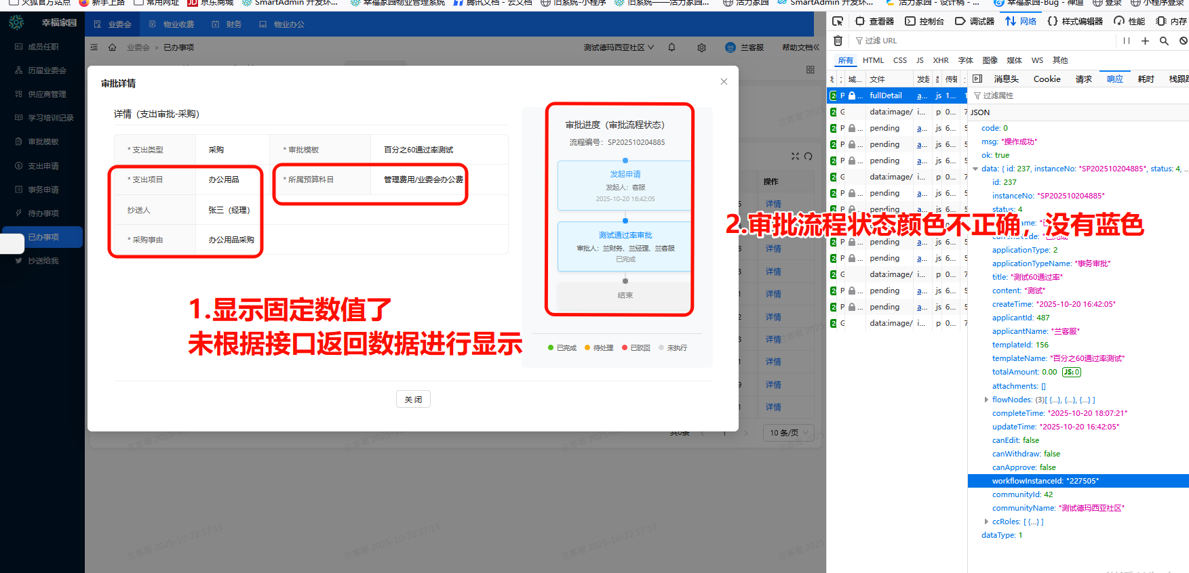The width and height of the screenshot is (1189, 573).
Task: Switch to the 财务 top tab
Action: tap(227, 24)
